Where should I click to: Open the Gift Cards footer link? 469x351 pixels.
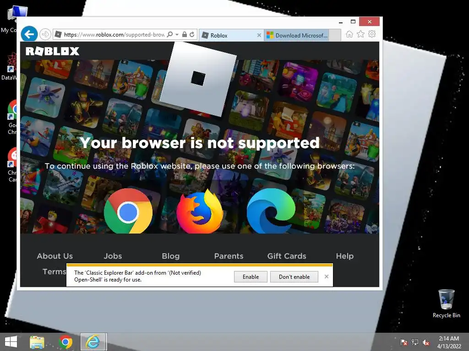pos(287,256)
